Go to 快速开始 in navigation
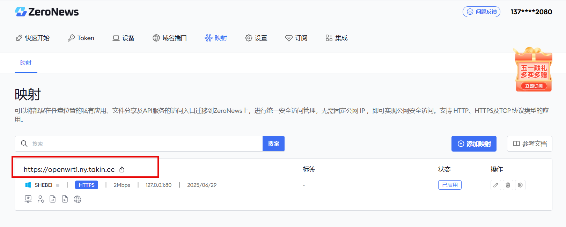The image size is (566, 227). (x=33, y=38)
